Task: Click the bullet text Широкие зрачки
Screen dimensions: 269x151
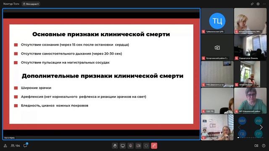Action: tap(36, 88)
